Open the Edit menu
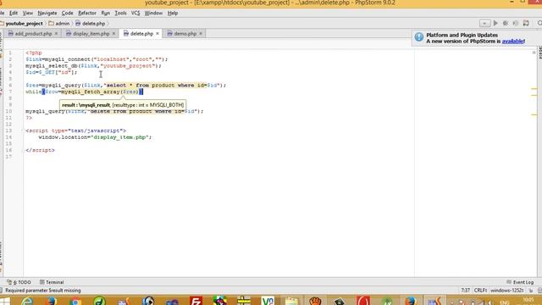The height and width of the screenshot is (305, 542). [x=14, y=14]
